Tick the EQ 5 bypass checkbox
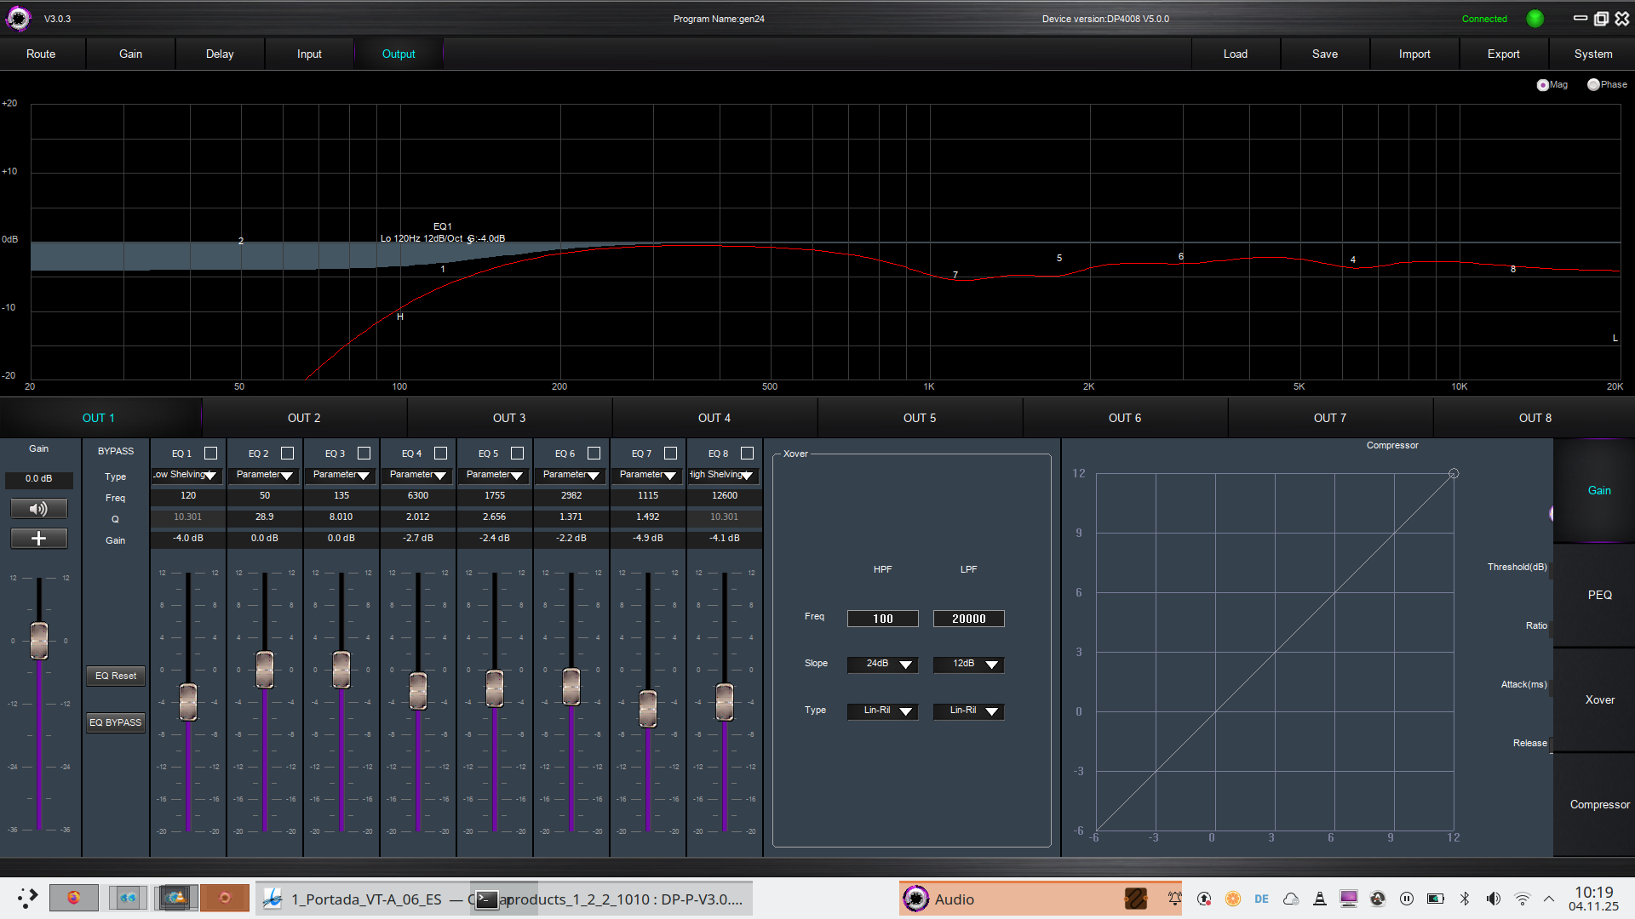The height and width of the screenshot is (919, 1635). coord(517,454)
